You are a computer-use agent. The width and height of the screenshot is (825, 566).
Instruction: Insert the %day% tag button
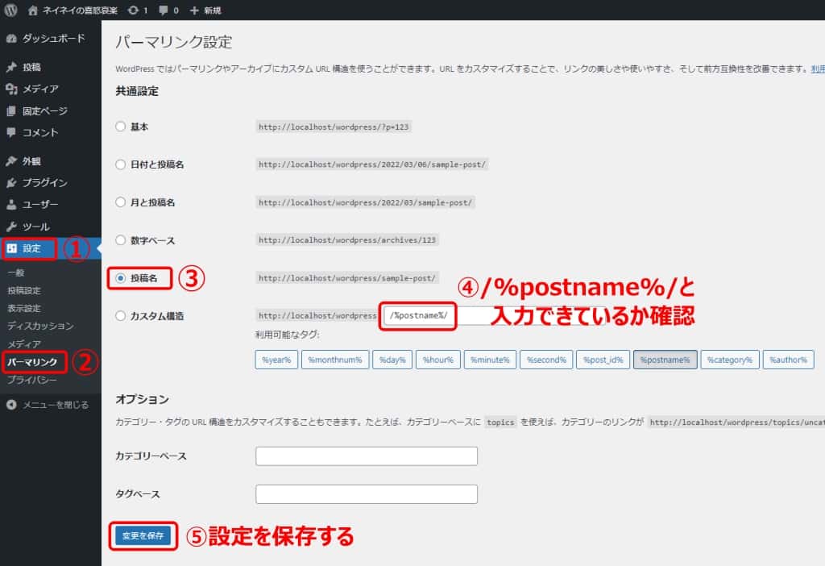(392, 360)
